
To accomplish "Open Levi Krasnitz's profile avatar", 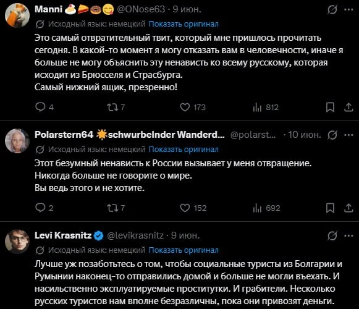I will 17,242.
